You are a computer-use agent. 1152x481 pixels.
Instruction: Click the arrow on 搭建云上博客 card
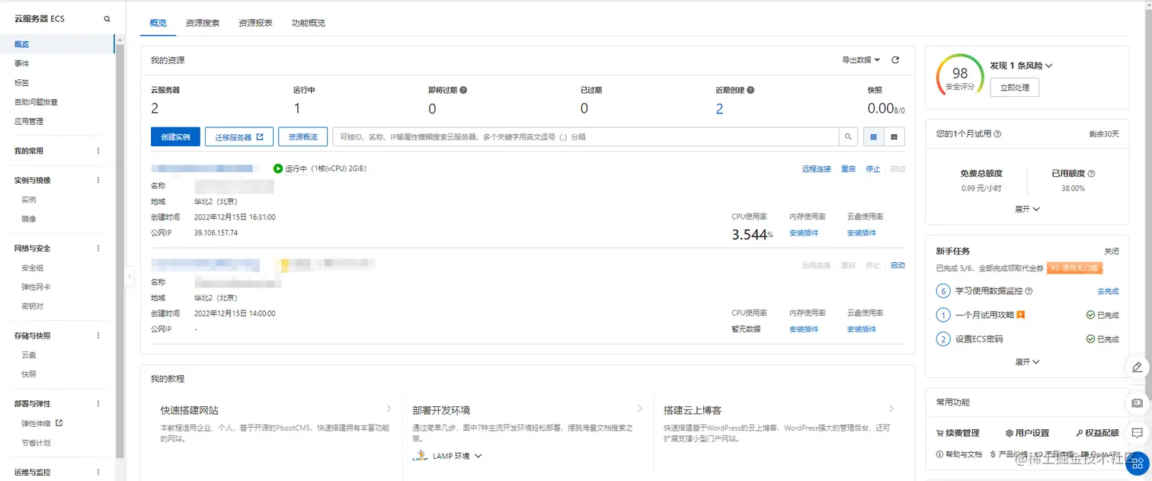click(x=891, y=409)
